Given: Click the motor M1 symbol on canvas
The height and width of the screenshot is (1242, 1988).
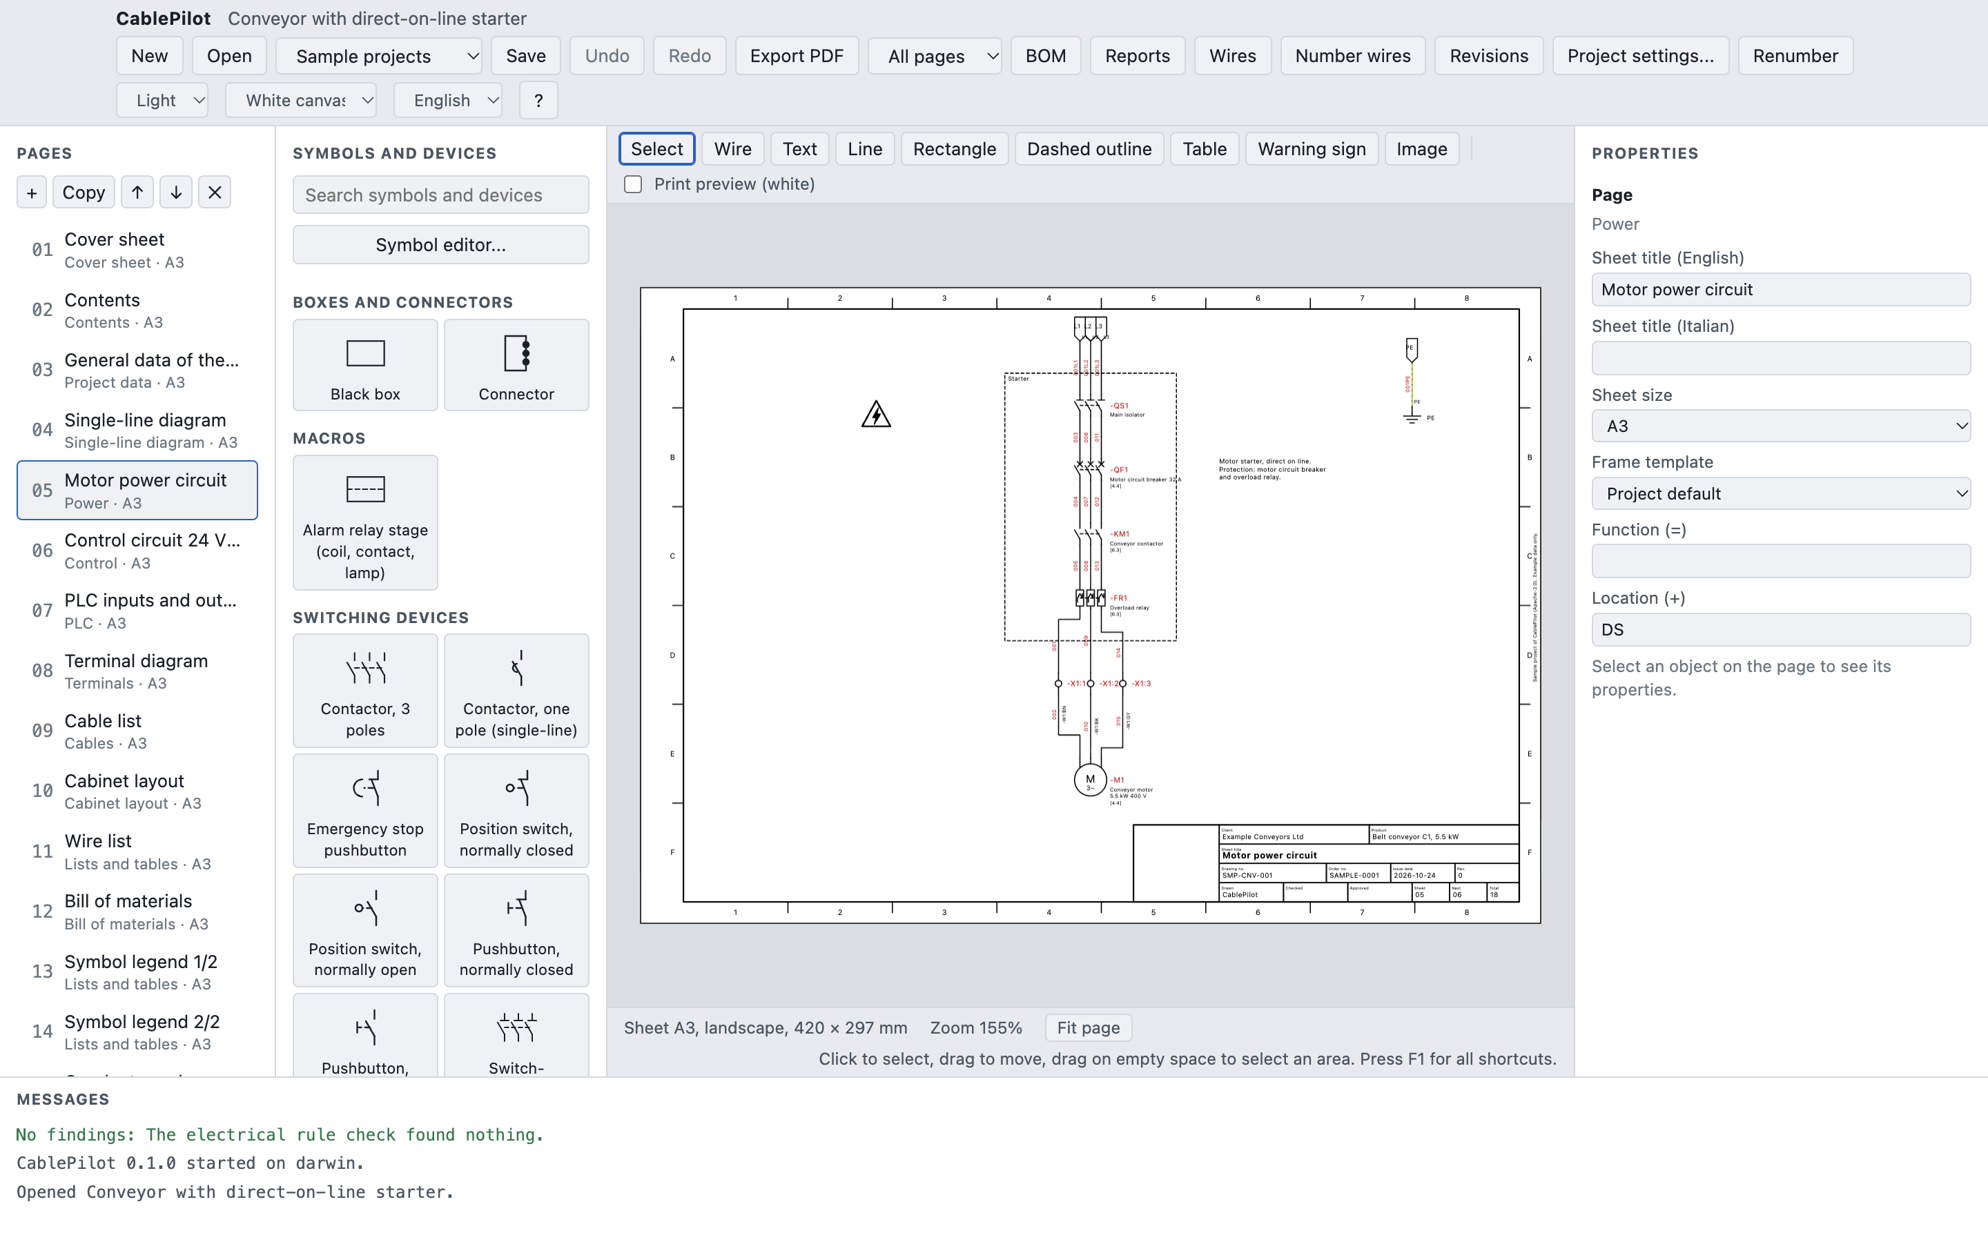Looking at the screenshot, I should point(1090,780).
